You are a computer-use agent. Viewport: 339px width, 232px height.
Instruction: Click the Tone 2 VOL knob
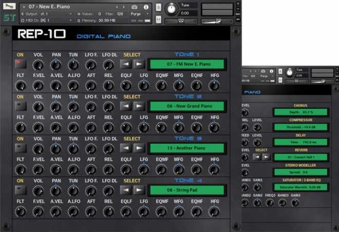point(38,107)
